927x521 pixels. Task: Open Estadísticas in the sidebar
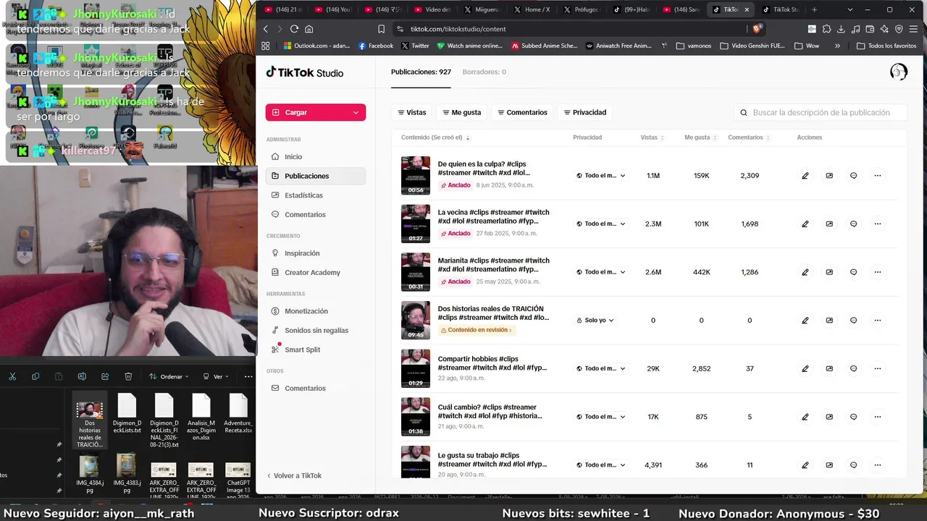tap(316, 195)
